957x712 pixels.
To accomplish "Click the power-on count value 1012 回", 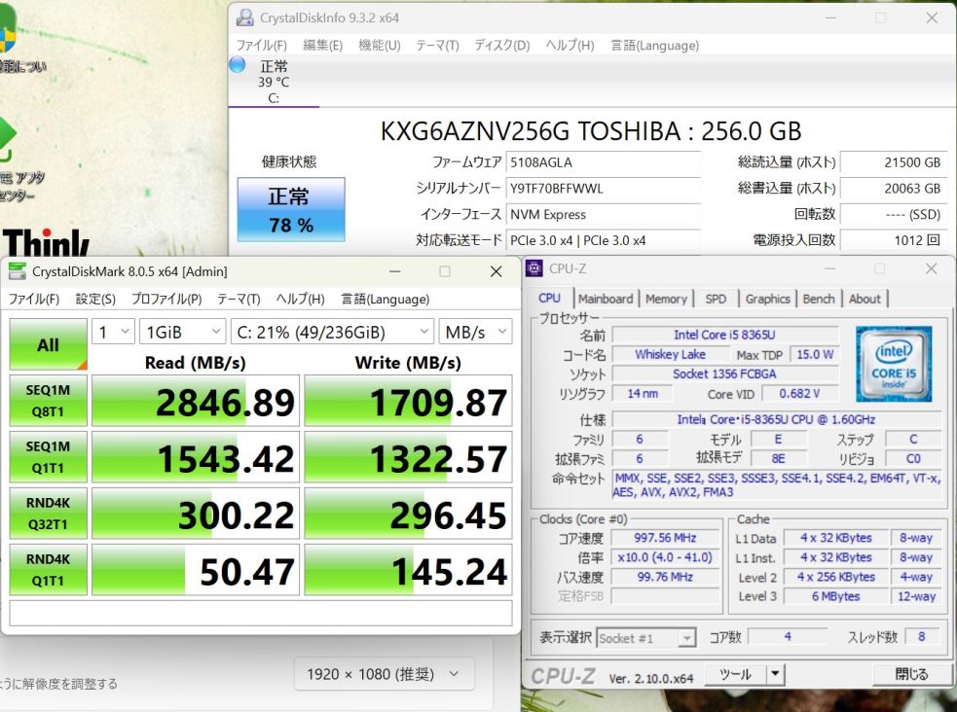I will coord(893,240).
